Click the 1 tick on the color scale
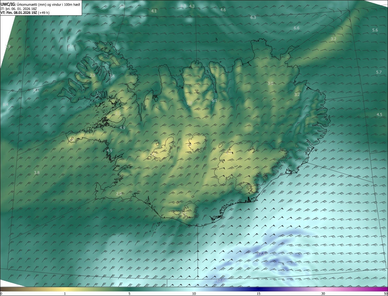This screenshot has height=296, width=388. tap(65, 294)
